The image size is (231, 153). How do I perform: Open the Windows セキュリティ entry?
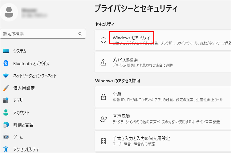tap(132, 38)
